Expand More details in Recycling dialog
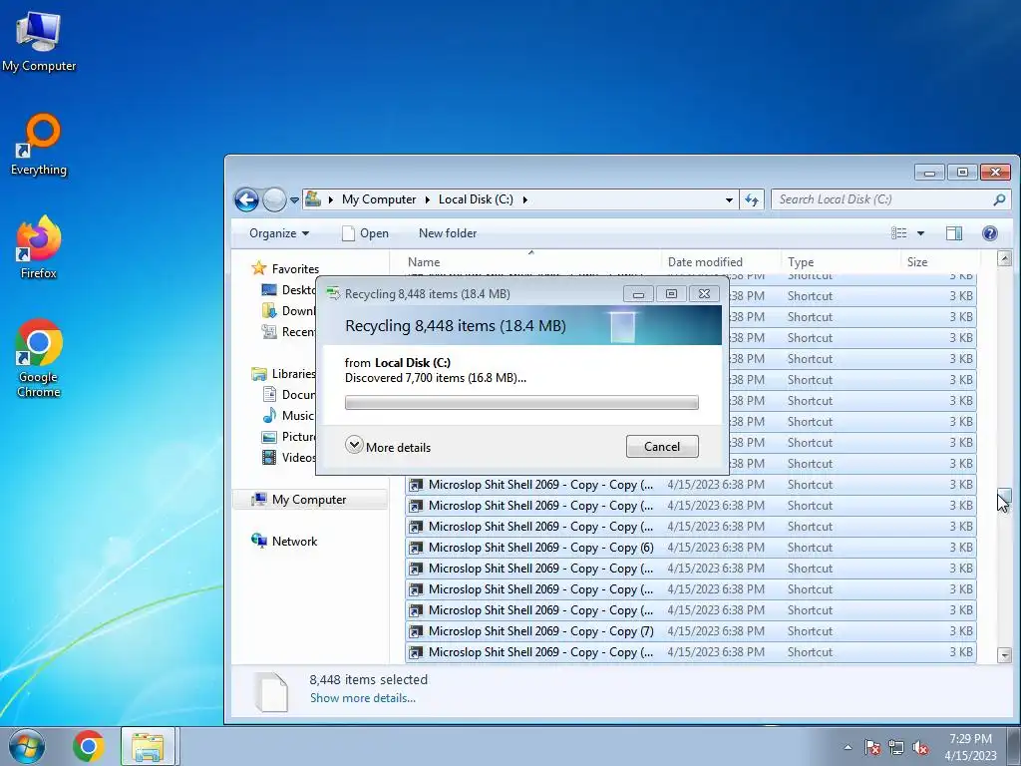Viewport: 1021px width, 766px height. coord(388,447)
